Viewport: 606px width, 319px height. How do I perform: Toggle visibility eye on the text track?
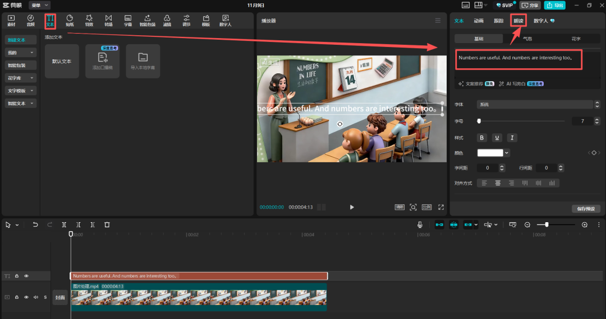(x=26, y=276)
